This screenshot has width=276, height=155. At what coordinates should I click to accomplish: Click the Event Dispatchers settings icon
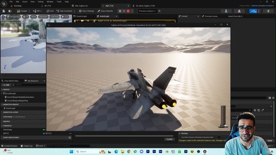(70, 138)
